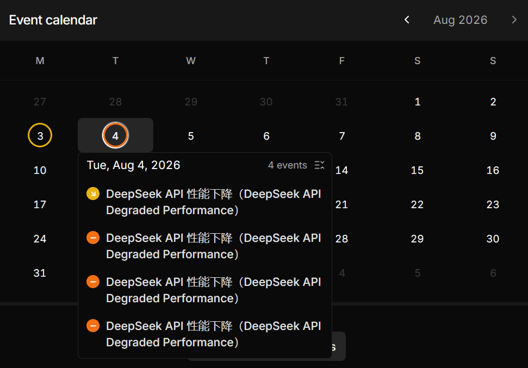Click the Tue, Aug 4, 2026 popup title
Screen dimensions: 528x368
click(x=134, y=165)
